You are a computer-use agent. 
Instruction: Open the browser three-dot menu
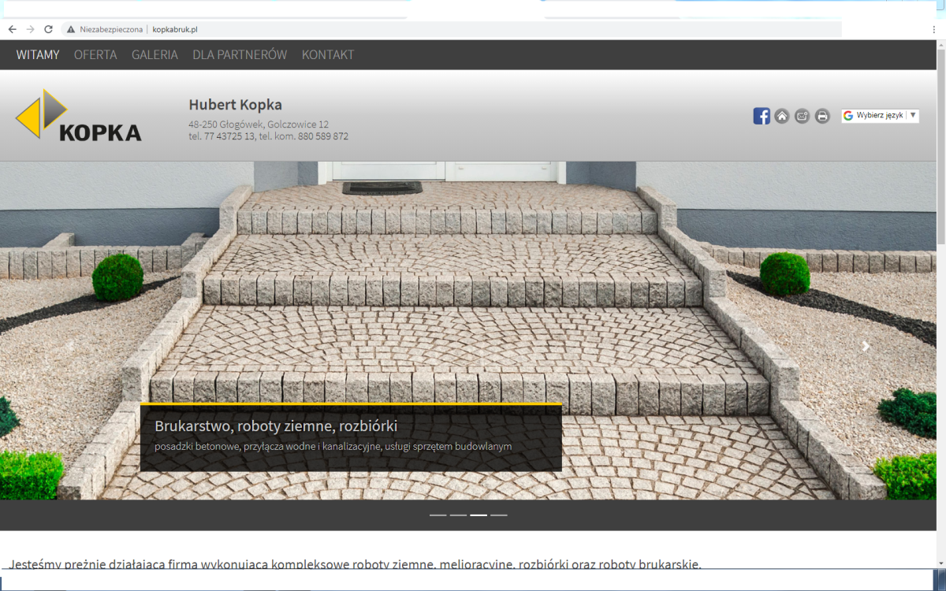(x=933, y=29)
